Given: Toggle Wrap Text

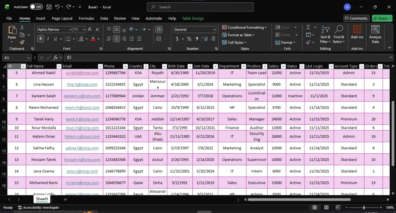Looking at the screenshot, I should coord(159,30).
